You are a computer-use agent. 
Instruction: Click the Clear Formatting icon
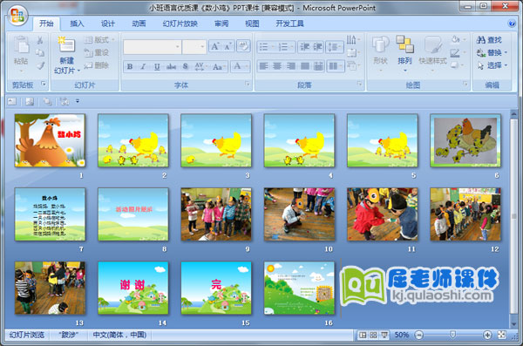243,46
